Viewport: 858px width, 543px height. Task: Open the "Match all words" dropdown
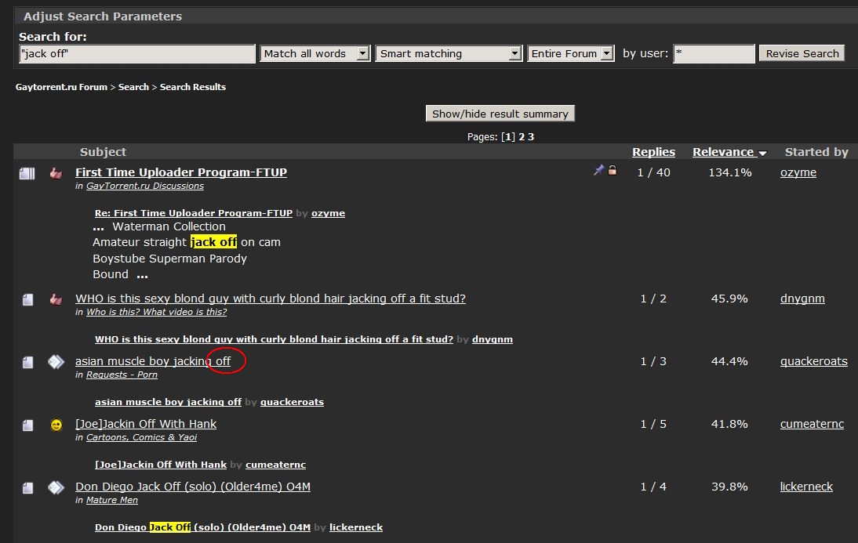(314, 53)
